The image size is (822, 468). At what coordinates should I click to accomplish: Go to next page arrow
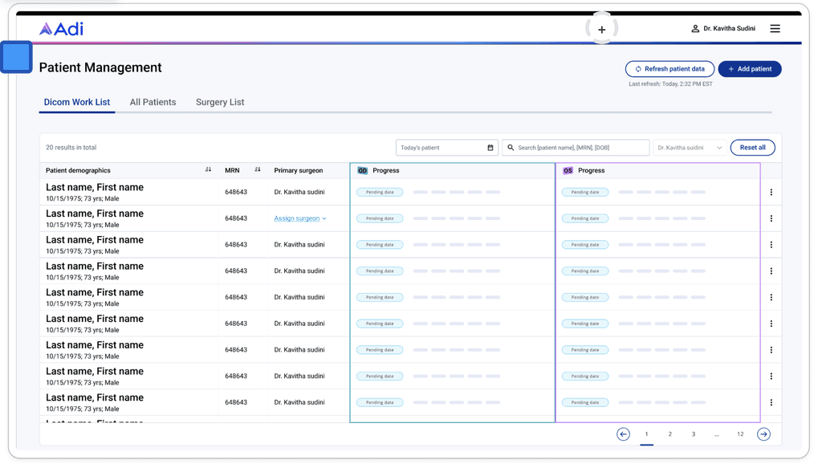[764, 434]
